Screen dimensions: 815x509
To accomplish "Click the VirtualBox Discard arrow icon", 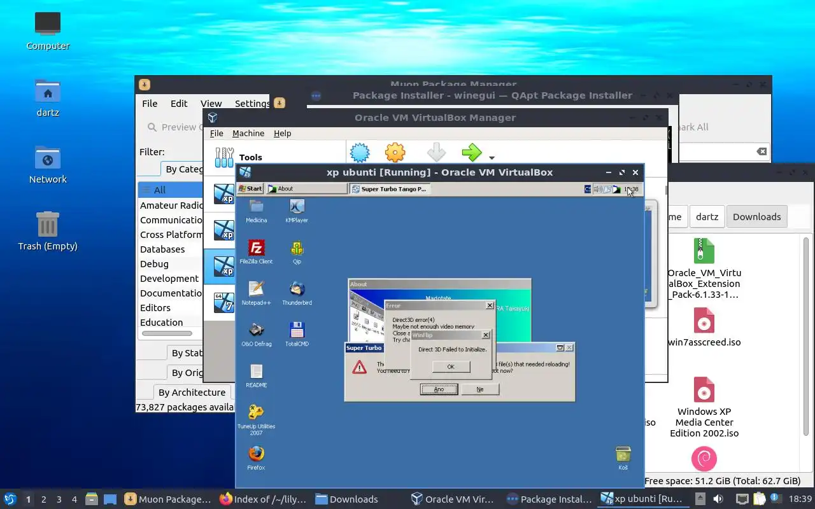I will point(436,152).
